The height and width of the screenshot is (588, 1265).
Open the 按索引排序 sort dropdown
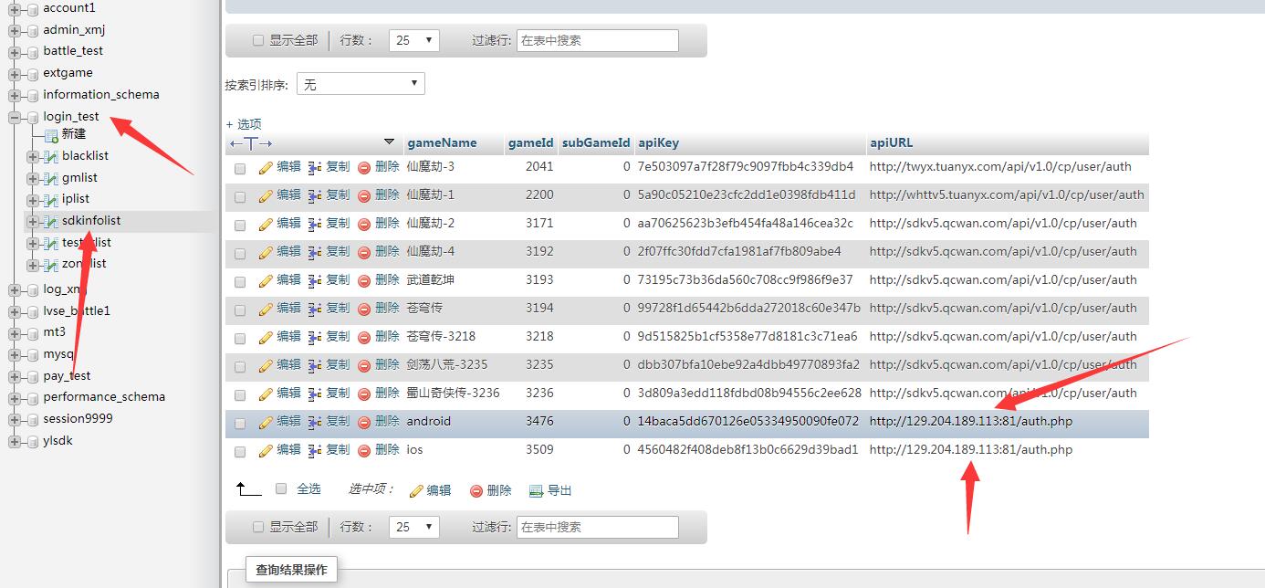[x=361, y=85]
